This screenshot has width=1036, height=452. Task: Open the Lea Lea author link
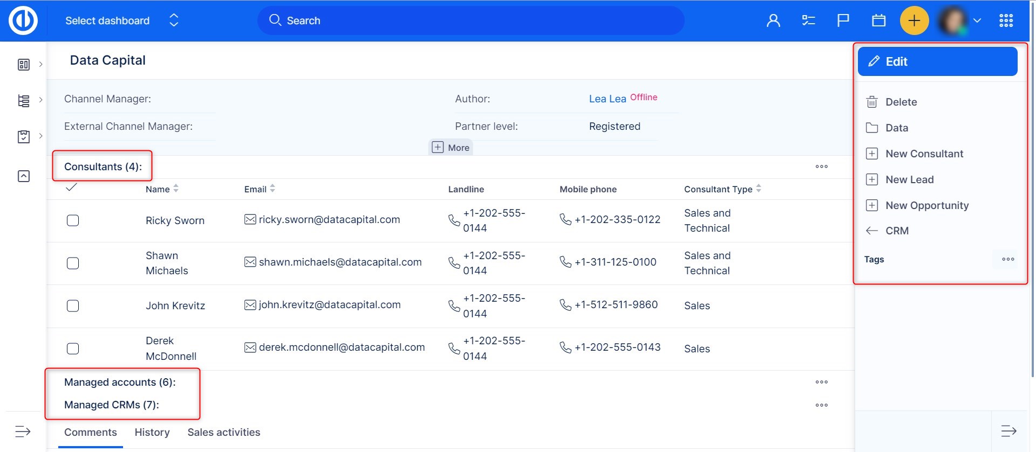[x=607, y=99]
